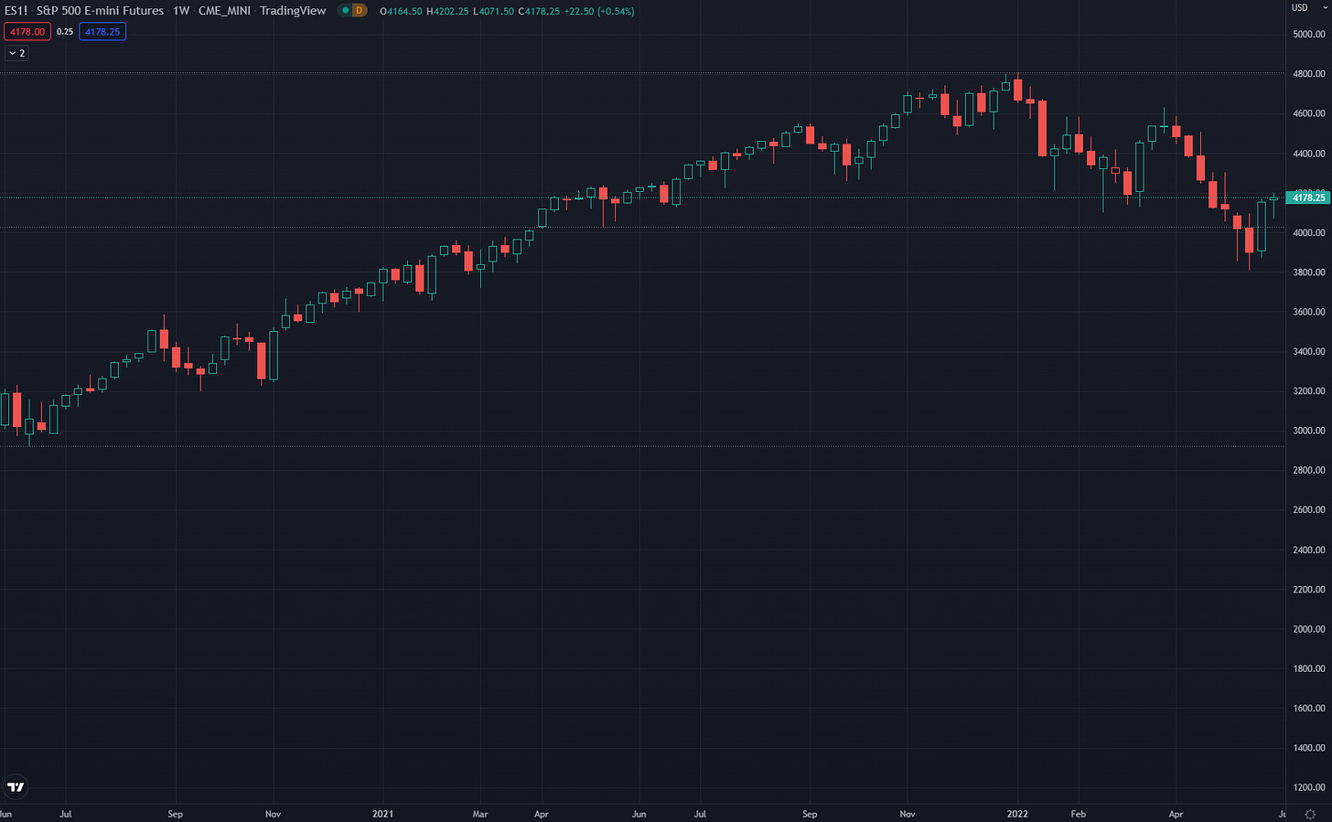Click the TradingView source label in title
This screenshot has width=1332, height=822.
coord(293,11)
